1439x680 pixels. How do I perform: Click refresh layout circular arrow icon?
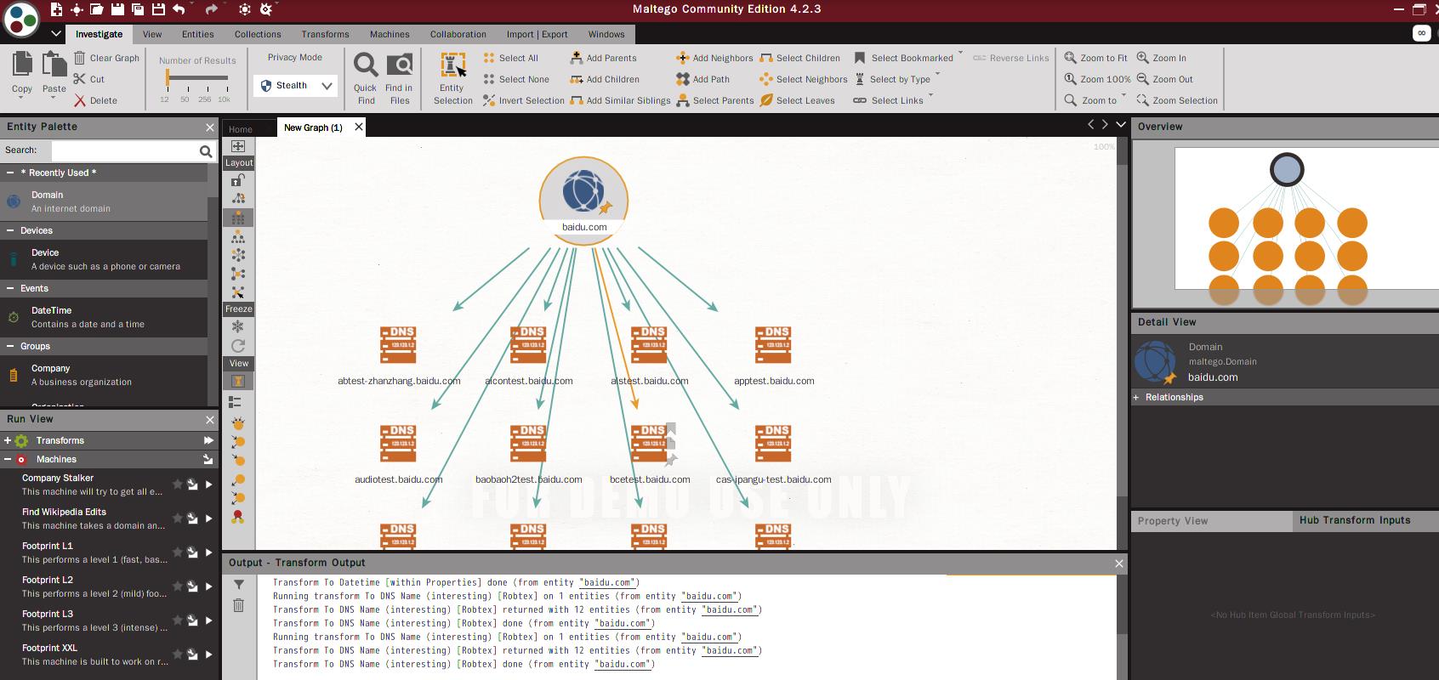238,345
